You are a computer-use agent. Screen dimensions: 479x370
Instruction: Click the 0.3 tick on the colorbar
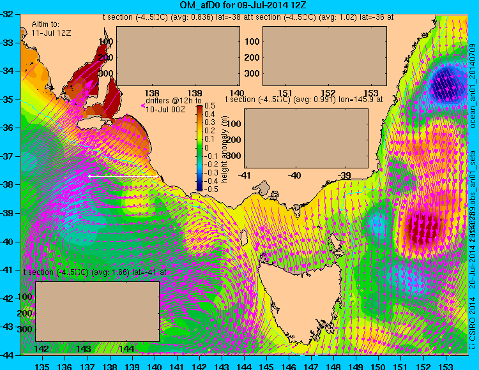(210, 122)
